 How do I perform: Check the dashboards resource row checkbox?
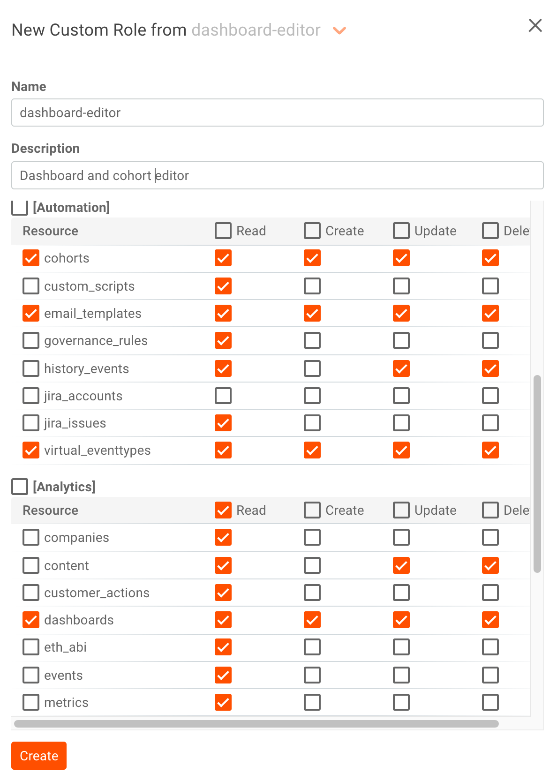click(30, 620)
